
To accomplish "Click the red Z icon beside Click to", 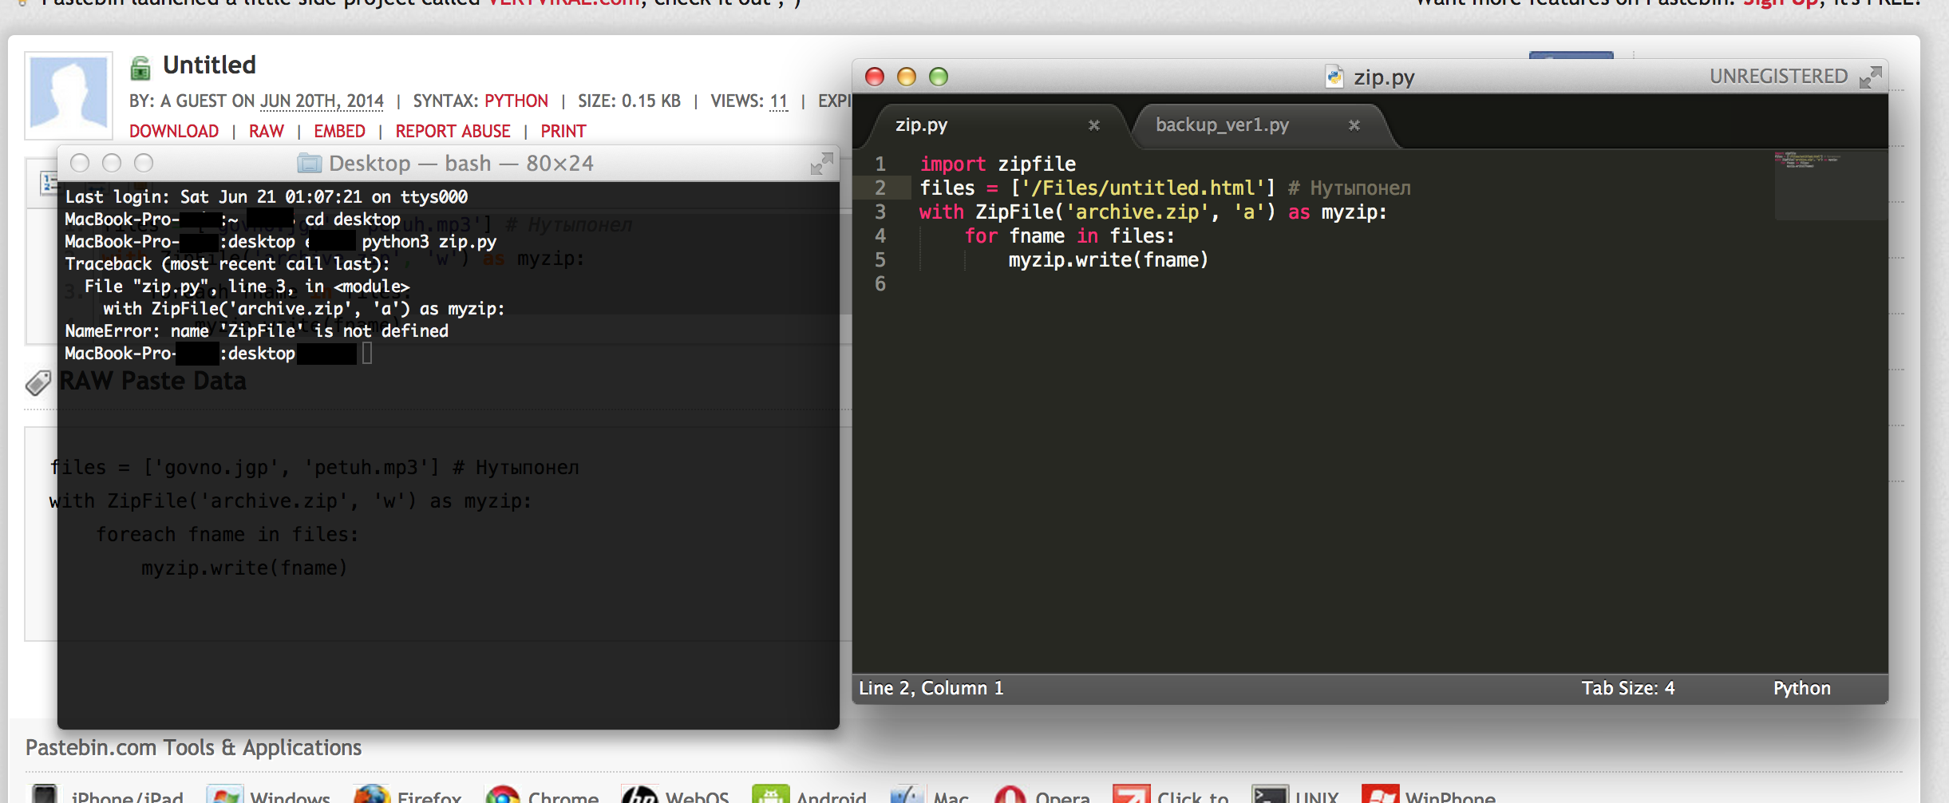I will [x=1131, y=795].
